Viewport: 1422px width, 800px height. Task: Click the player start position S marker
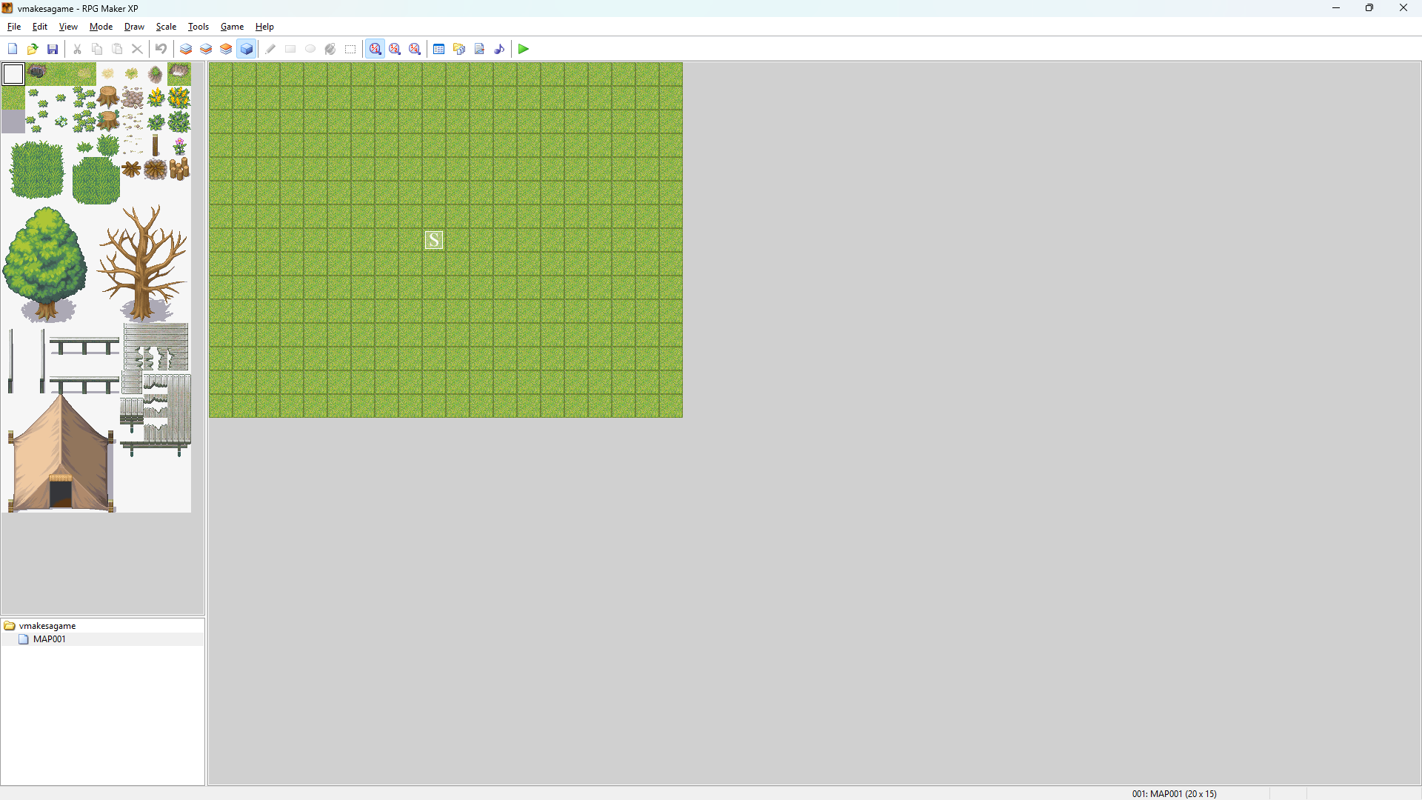pos(434,240)
